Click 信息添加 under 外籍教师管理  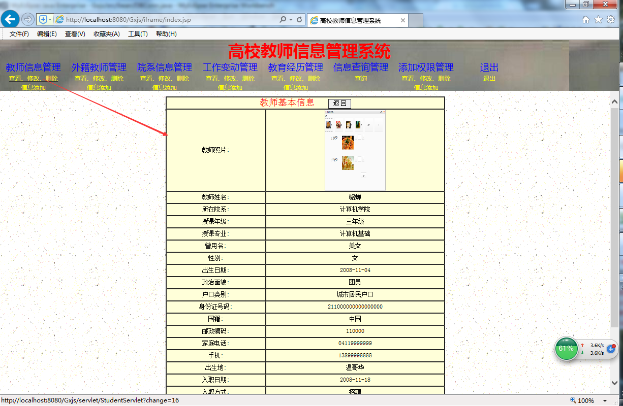coord(99,87)
